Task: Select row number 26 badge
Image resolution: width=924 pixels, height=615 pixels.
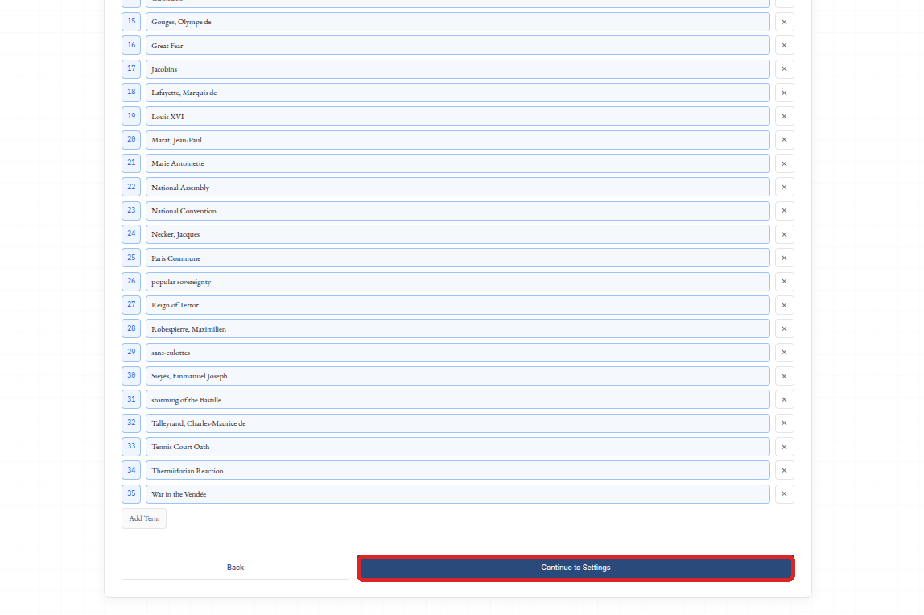Action: pyautogui.click(x=131, y=281)
